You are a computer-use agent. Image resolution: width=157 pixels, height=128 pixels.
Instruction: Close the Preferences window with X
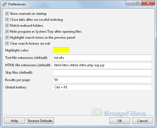pyautogui.click(x=148, y=3)
